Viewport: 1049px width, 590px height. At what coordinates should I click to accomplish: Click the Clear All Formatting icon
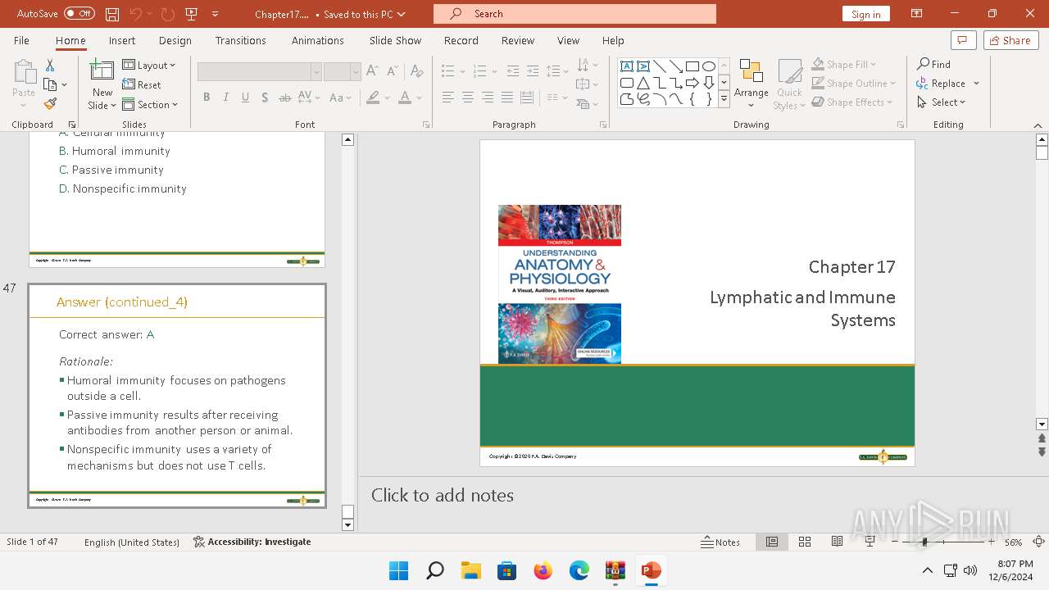coord(417,71)
